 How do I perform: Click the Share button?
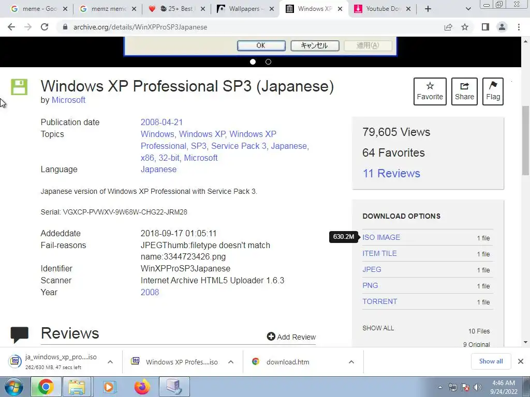(464, 91)
